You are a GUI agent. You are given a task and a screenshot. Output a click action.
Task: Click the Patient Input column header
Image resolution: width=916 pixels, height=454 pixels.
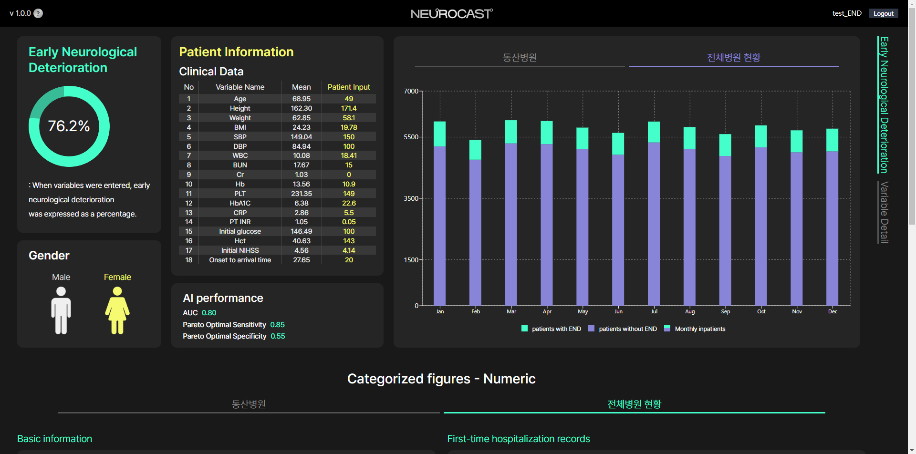[349, 87]
